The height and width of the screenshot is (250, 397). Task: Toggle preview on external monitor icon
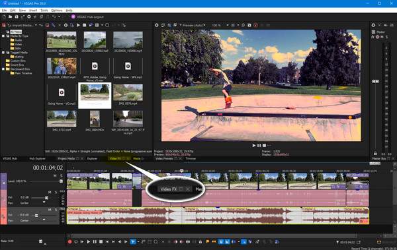point(163,25)
